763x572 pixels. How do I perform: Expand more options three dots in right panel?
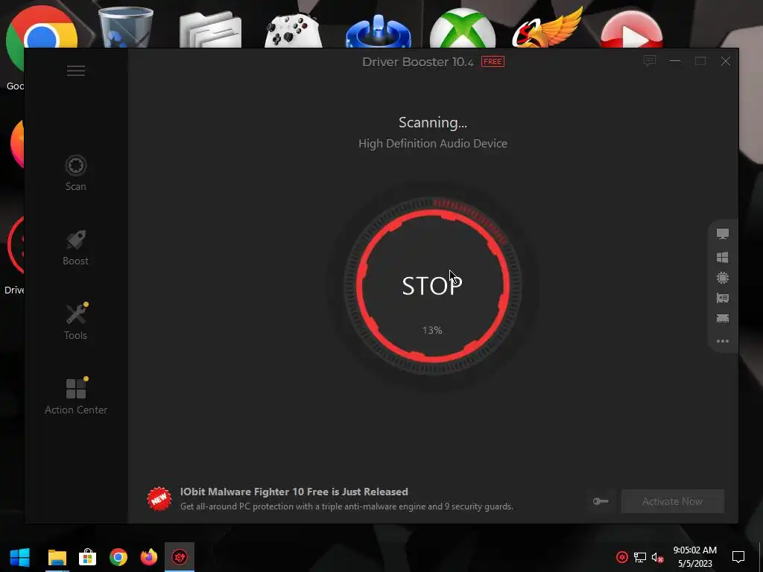click(723, 341)
